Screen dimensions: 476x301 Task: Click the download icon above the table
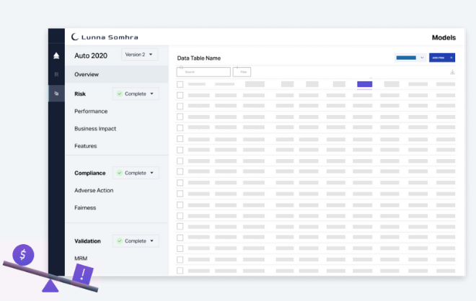[x=452, y=72]
